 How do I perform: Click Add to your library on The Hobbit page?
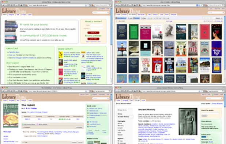point(29,124)
